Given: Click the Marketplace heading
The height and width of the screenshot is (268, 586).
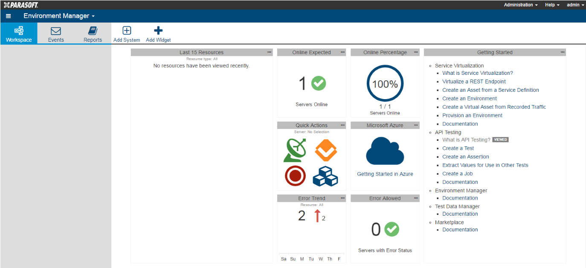Looking at the screenshot, I should pos(450,222).
